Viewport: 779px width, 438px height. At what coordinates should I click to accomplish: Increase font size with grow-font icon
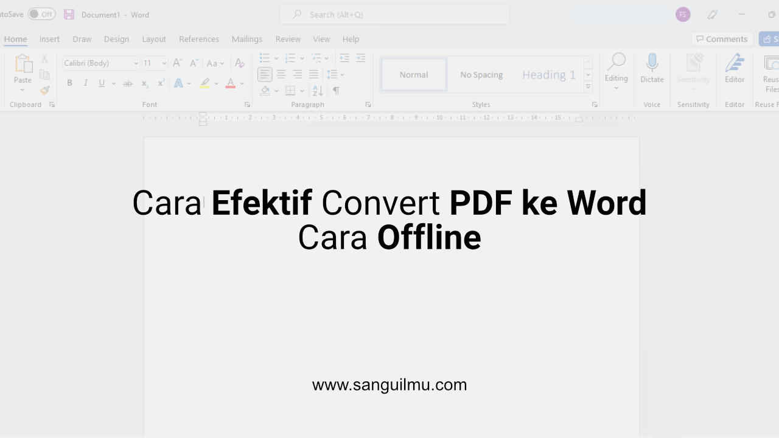177,63
